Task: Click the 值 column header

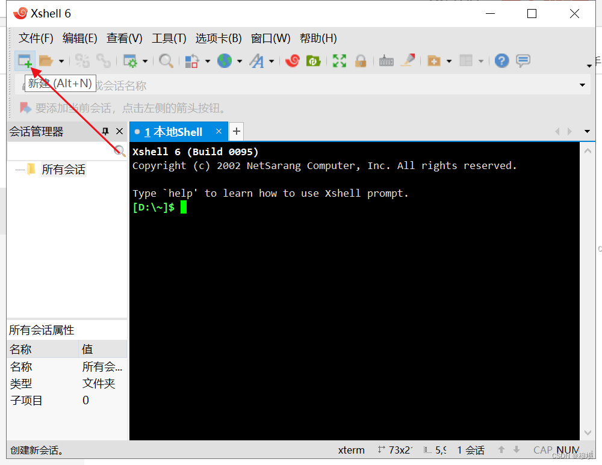Action: (x=103, y=349)
